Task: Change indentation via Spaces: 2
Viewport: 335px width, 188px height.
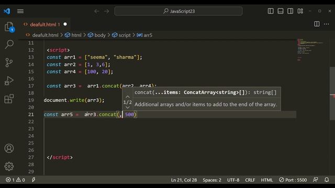Action: point(212,180)
